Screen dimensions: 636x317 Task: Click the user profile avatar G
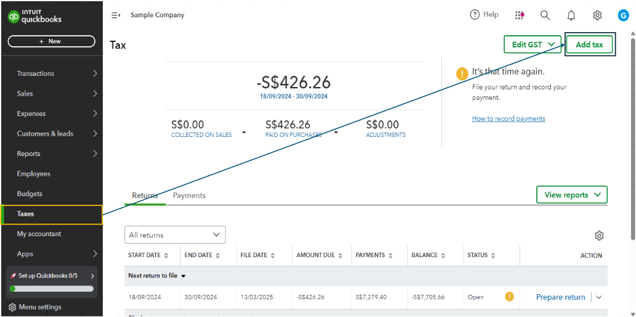click(x=623, y=15)
